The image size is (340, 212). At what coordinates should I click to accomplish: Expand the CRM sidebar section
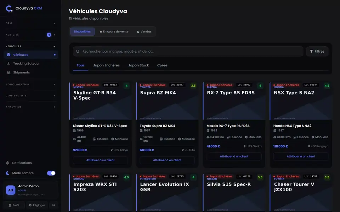tap(30, 23)
